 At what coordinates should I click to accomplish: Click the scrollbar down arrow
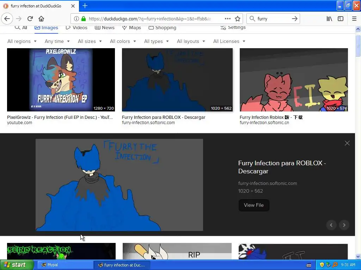[x=358, y=256]
